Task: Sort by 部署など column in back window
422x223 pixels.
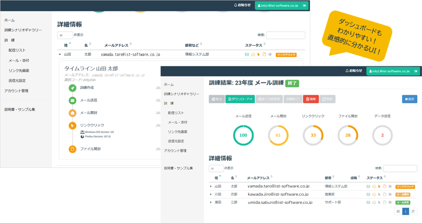Action: pyautogui.click(x=194, y=45)
